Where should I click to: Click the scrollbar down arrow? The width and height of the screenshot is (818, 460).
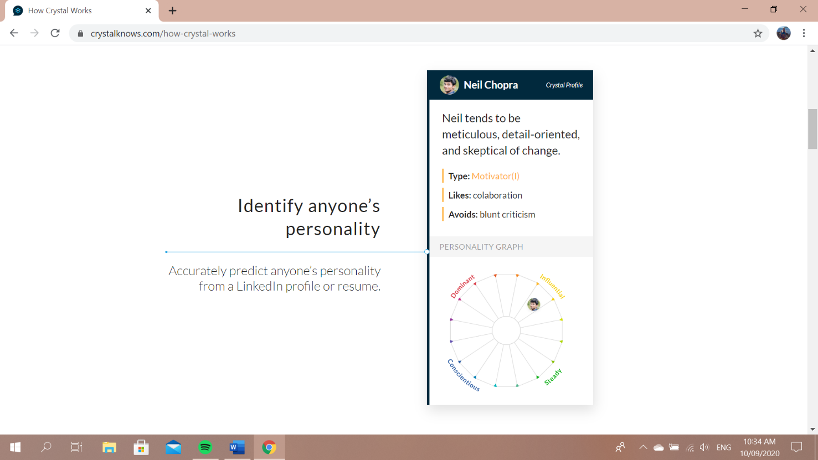[812, 429]
